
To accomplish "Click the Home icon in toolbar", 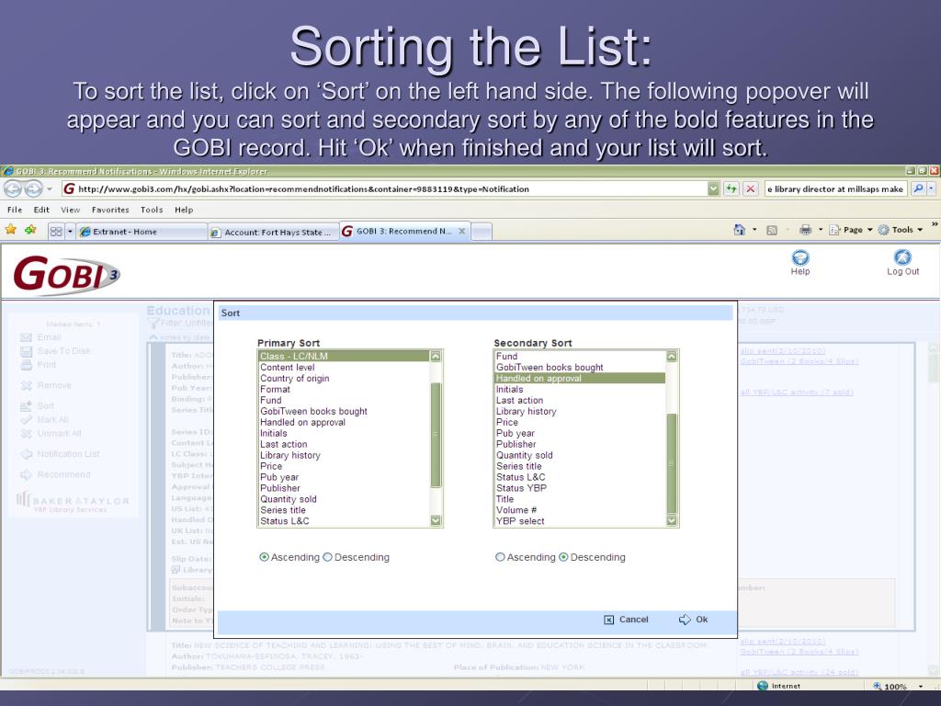I will 740,230.
